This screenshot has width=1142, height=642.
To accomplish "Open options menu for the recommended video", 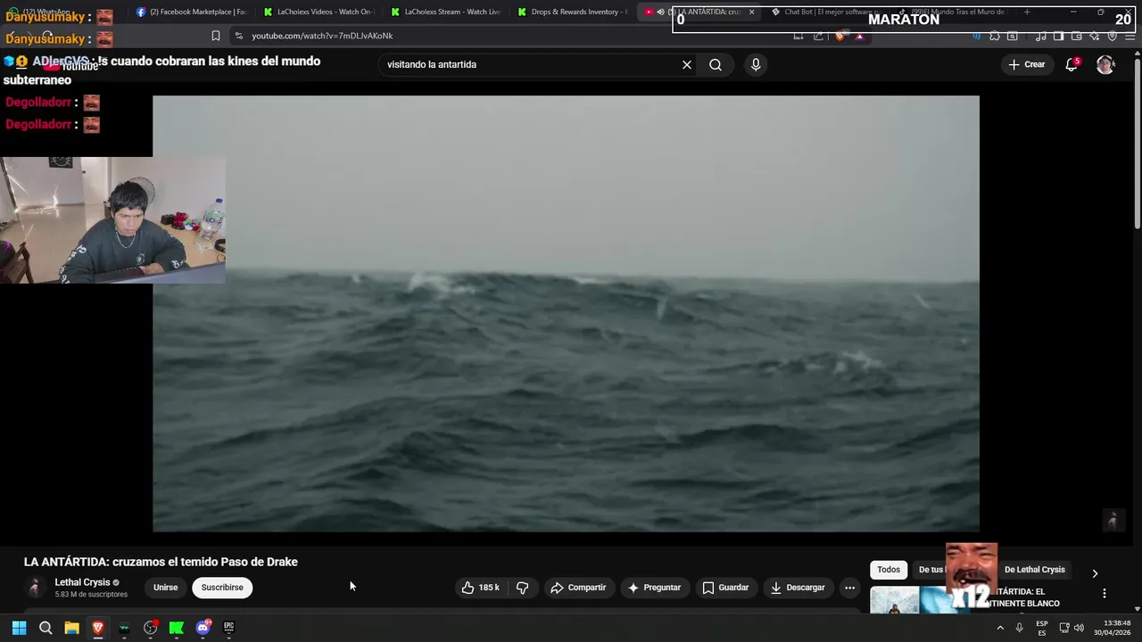I will click(x=1104, y=593).
